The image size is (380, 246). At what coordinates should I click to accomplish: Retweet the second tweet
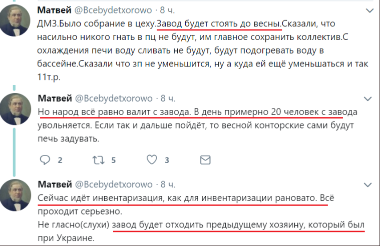[100, 160]
